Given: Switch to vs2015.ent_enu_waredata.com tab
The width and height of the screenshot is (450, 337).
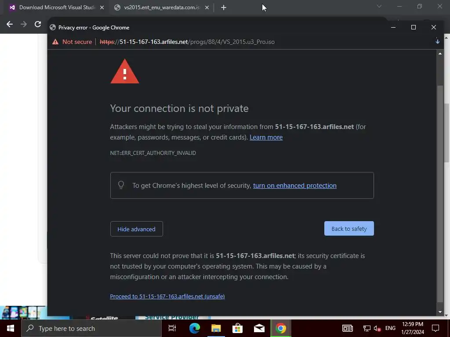Looking at the screenshot, I should click(x=161, y=8).
